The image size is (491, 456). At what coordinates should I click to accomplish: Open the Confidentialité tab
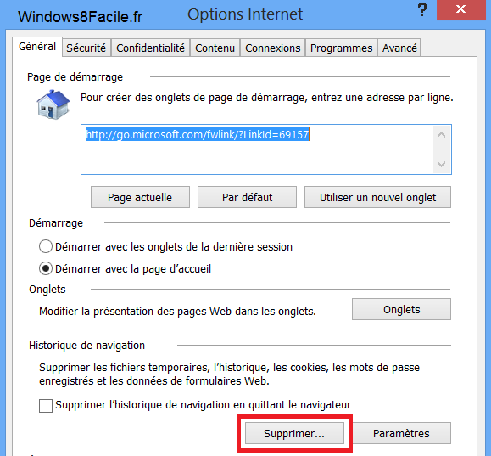tap(151, 48)
